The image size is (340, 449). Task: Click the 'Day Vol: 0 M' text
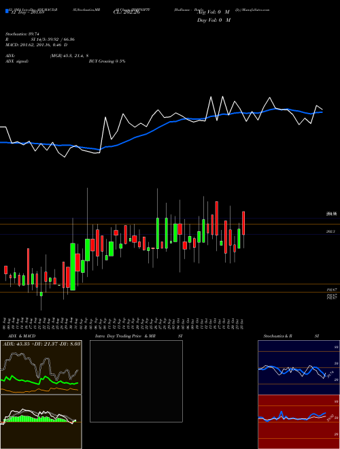pos(214,20)
